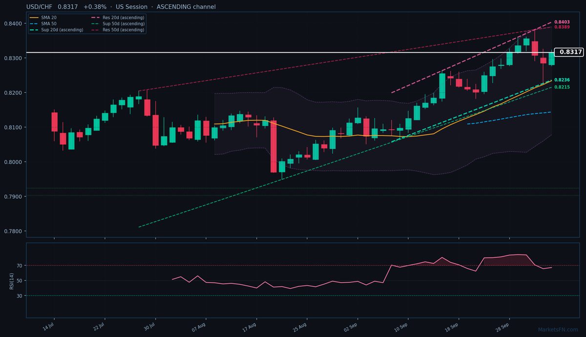Click the 0.8000 price axis label

tap(13, 162)
